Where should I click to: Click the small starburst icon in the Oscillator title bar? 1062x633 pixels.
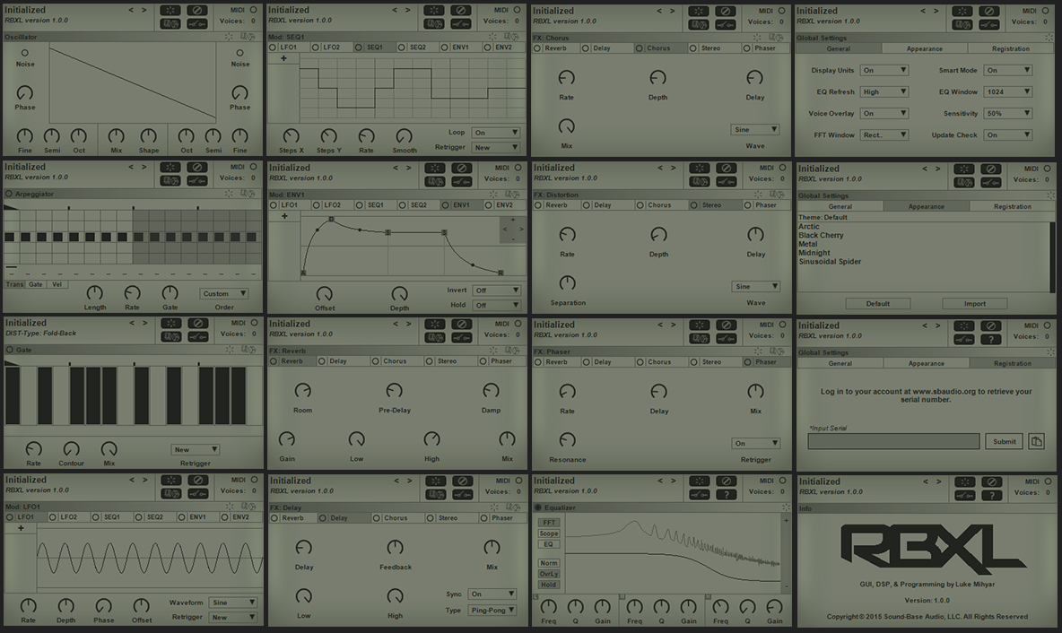(x=229, y=37)
